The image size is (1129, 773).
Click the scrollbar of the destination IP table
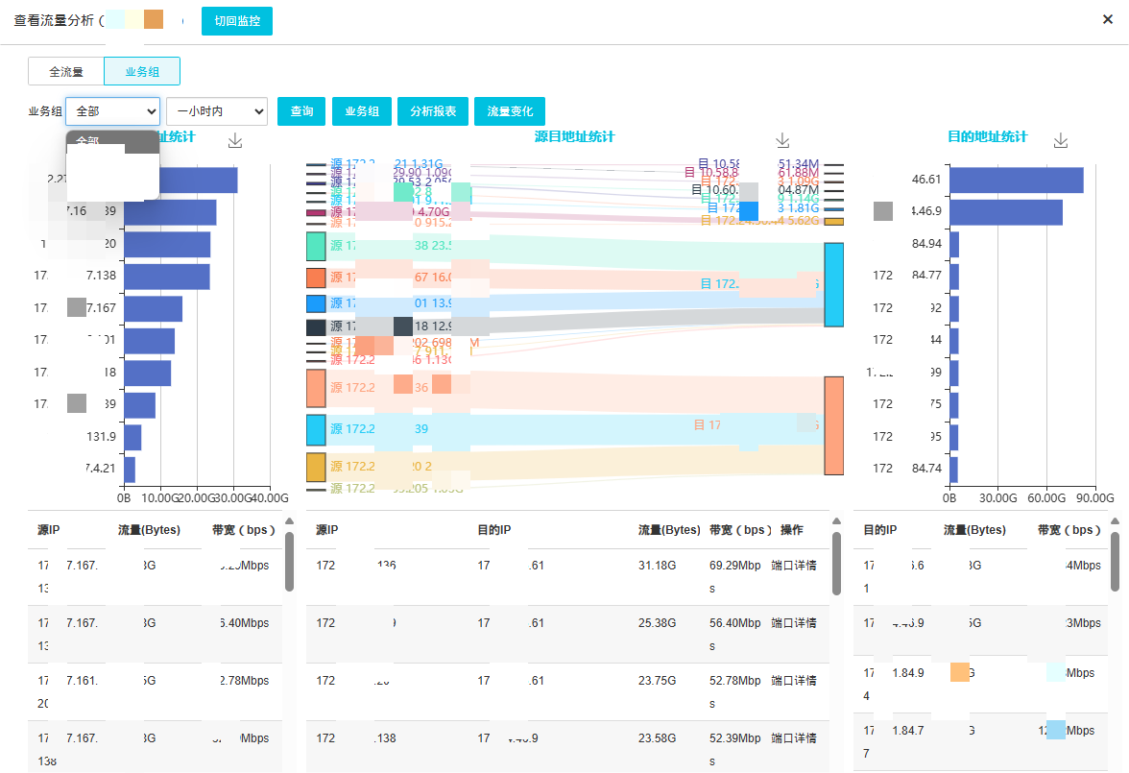(1115, 562)
